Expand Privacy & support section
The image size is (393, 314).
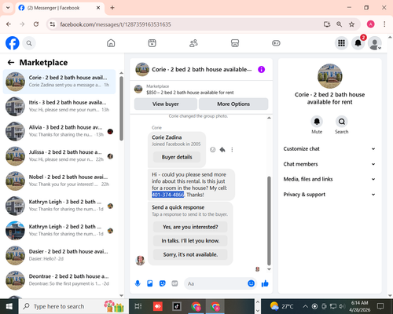(329, 195)
